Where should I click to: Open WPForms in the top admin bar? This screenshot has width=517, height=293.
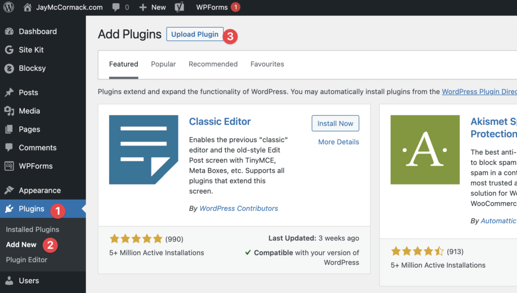212,7
